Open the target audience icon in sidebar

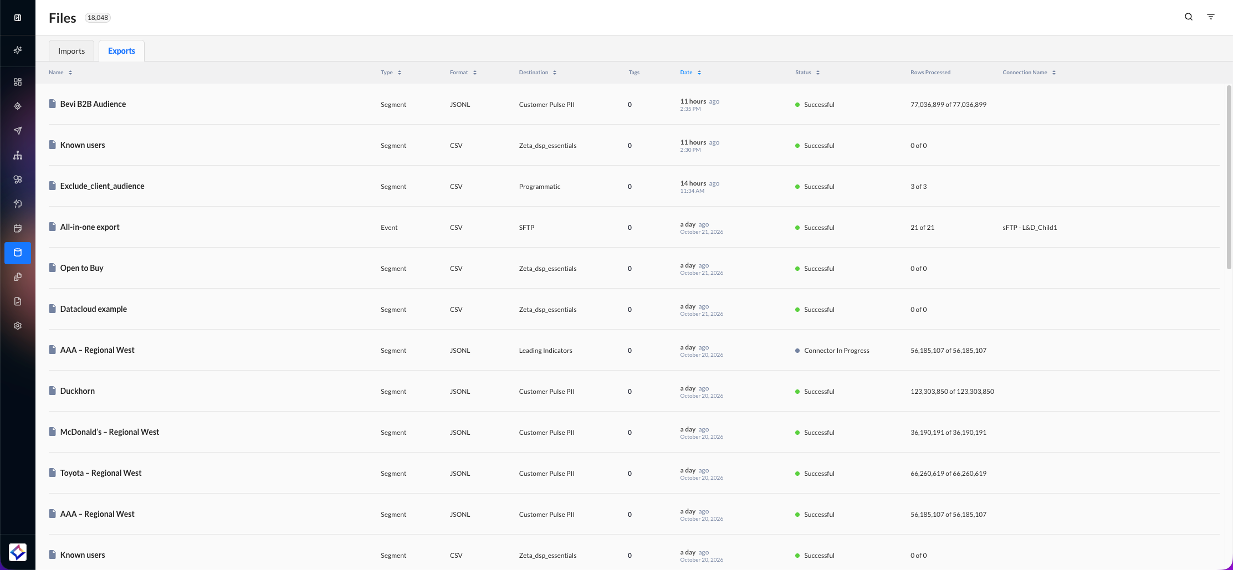pos(18,106)
